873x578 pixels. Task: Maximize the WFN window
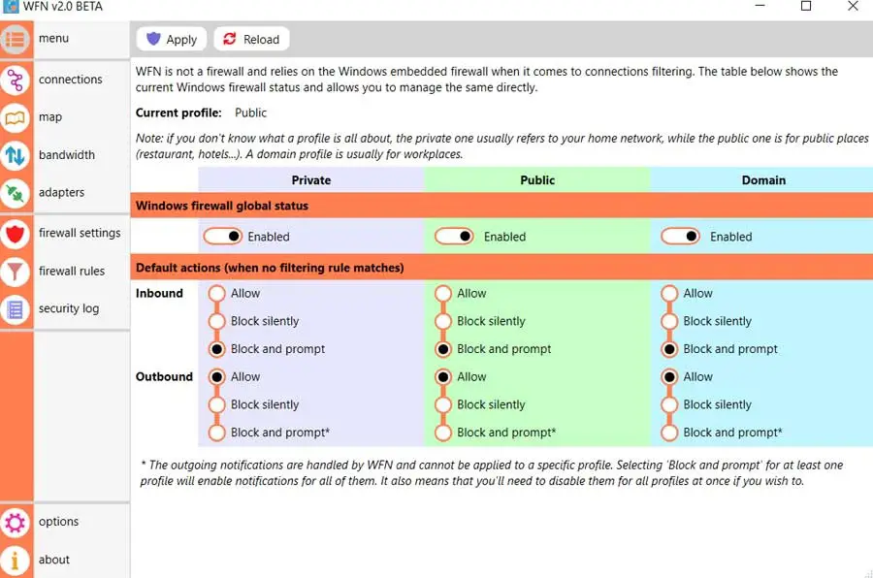(x=806, y=7)
